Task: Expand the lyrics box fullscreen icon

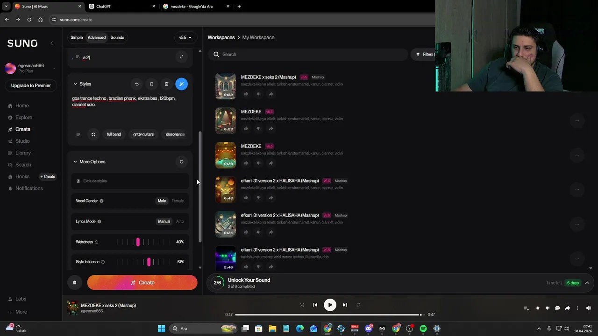Action: point(181,57)
